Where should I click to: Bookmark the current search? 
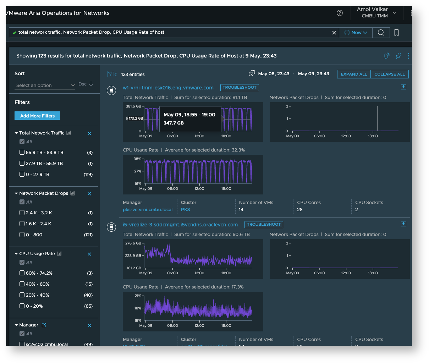pos(397,33)
